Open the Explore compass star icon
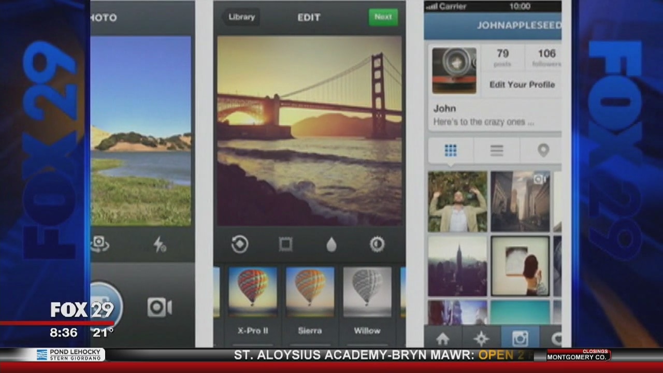This screenshot has width=663, height=373. (481, 338)
